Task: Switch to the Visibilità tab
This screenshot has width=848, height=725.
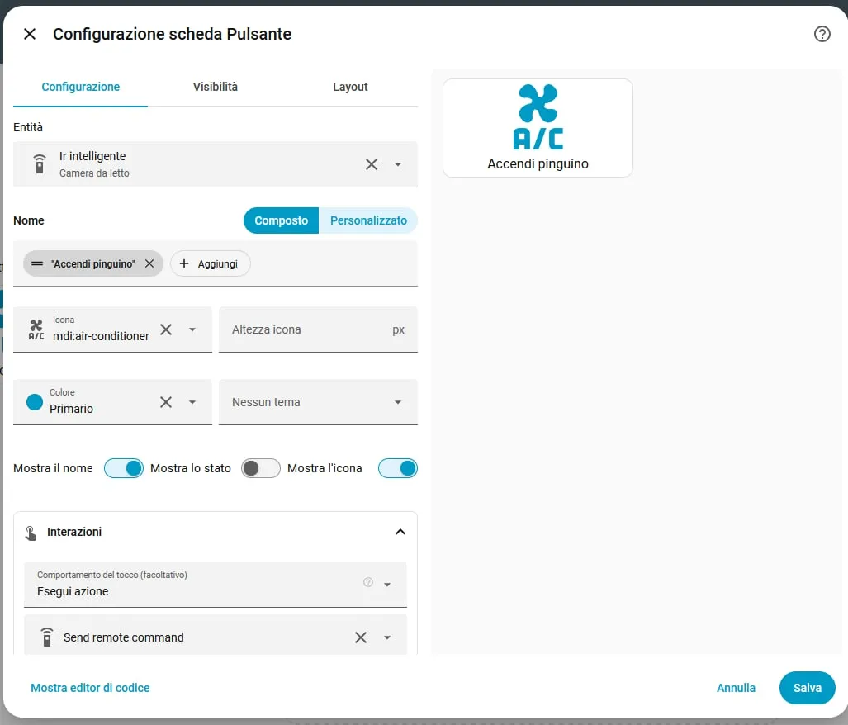Action: tap(216, 87)
